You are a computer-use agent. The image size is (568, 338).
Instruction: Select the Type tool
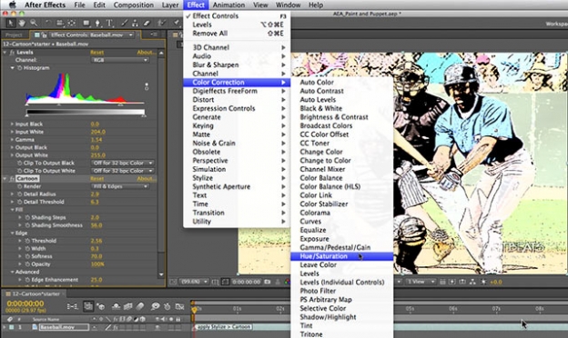[109, 23]
